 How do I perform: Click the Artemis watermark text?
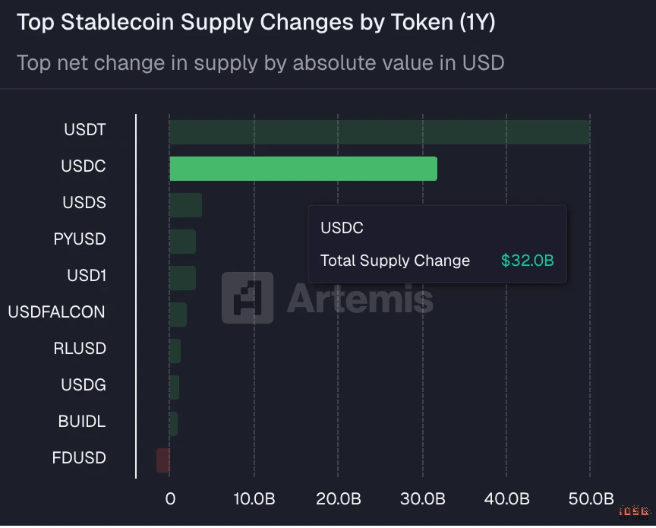pyautogui.click(x=360, y=299)
